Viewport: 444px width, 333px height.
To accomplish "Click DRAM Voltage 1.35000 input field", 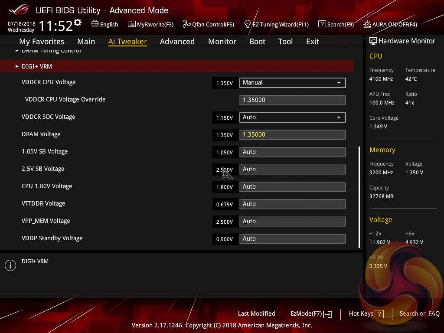I will pos(293,135).
